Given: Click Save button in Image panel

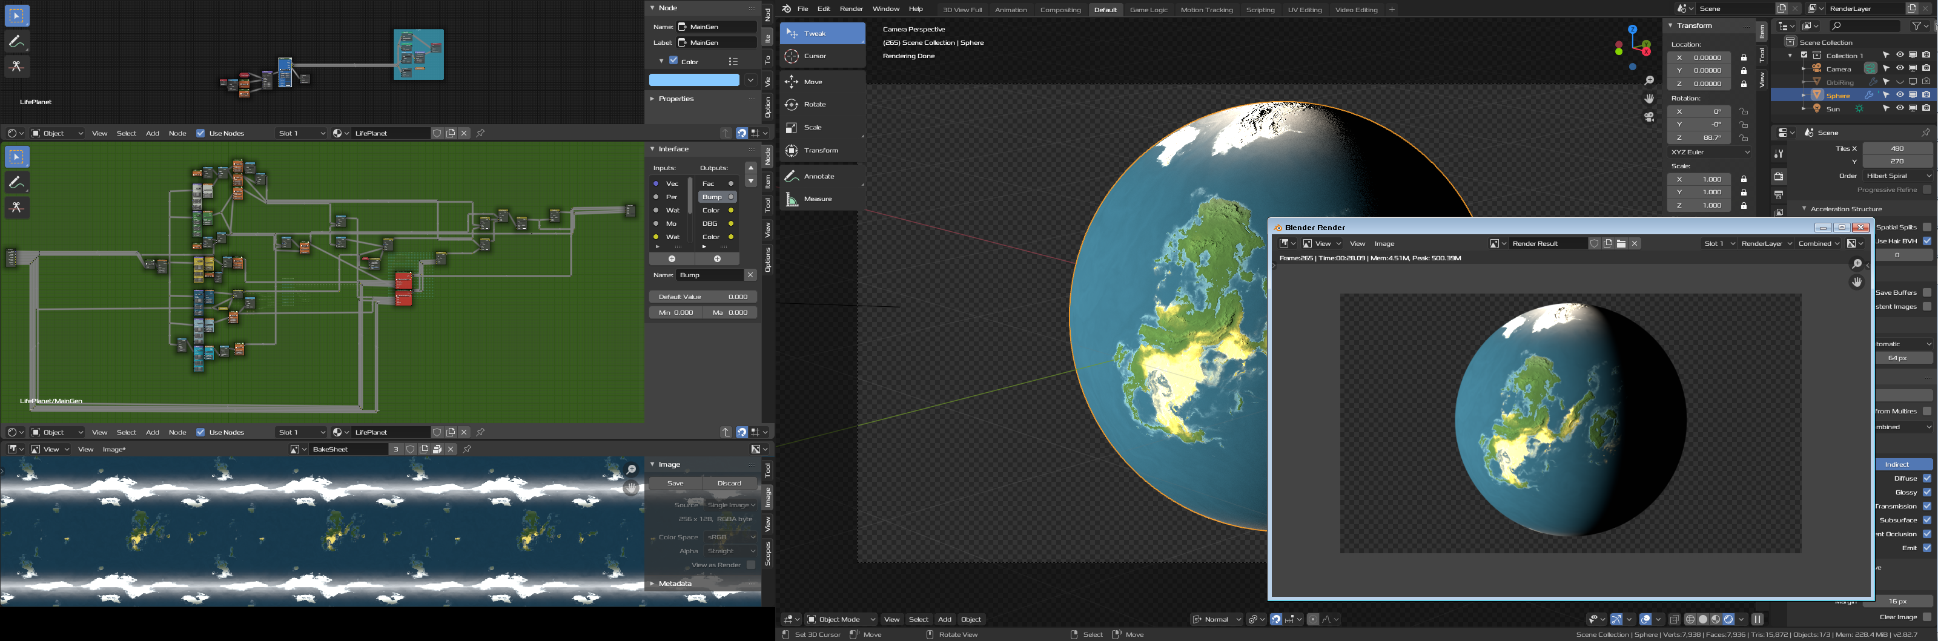Looking at the screenshot, I should [x=676, y=483].
